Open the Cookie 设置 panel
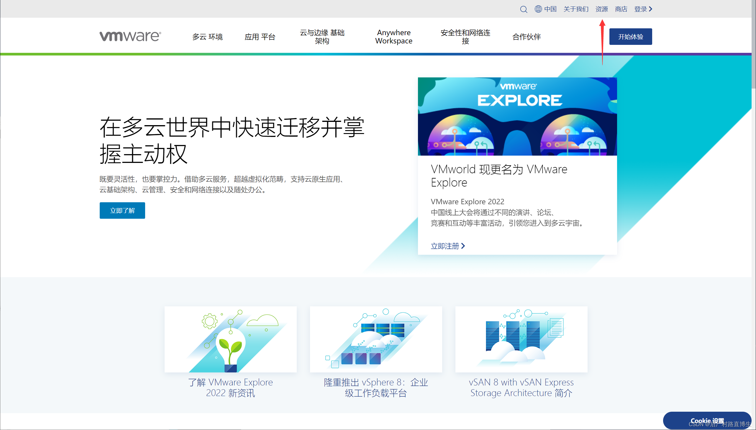The image size is (756, 430). point(707,420)
